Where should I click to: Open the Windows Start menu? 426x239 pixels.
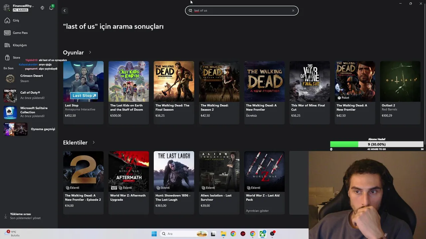pyautogui.click(x=154, y=234)
